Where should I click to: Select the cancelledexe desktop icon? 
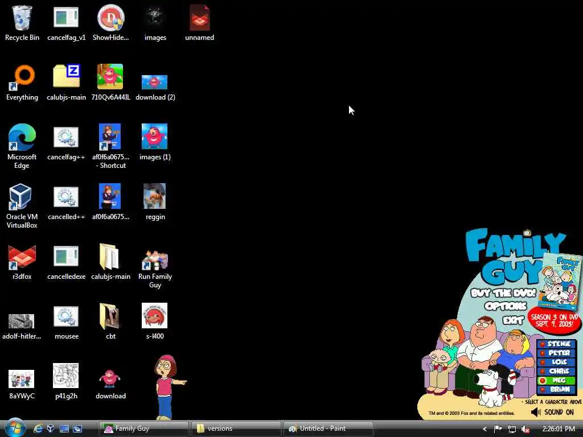click(66, 262)
